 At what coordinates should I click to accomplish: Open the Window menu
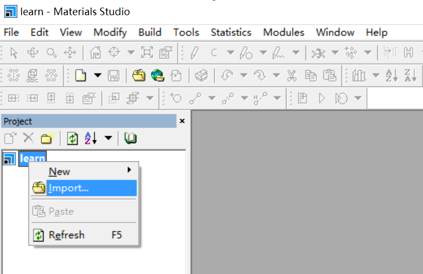(335, 33)
